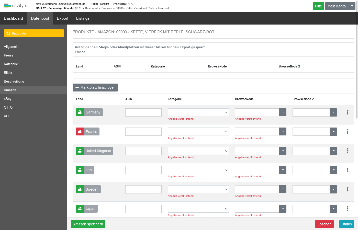Toggle the green unlock icon for Germany
This screenshot has height=230, width=358.
click(80, 112)
